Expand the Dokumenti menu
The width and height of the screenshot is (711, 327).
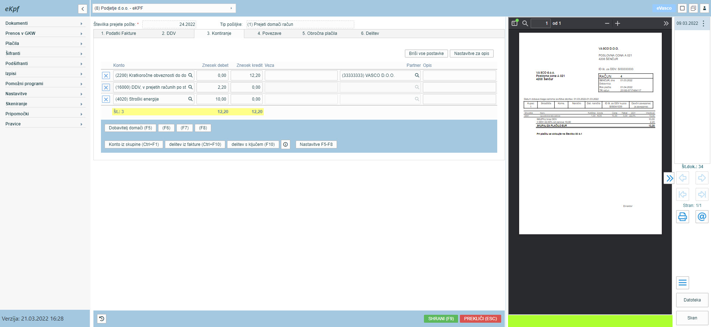click(x=45, y=23)
